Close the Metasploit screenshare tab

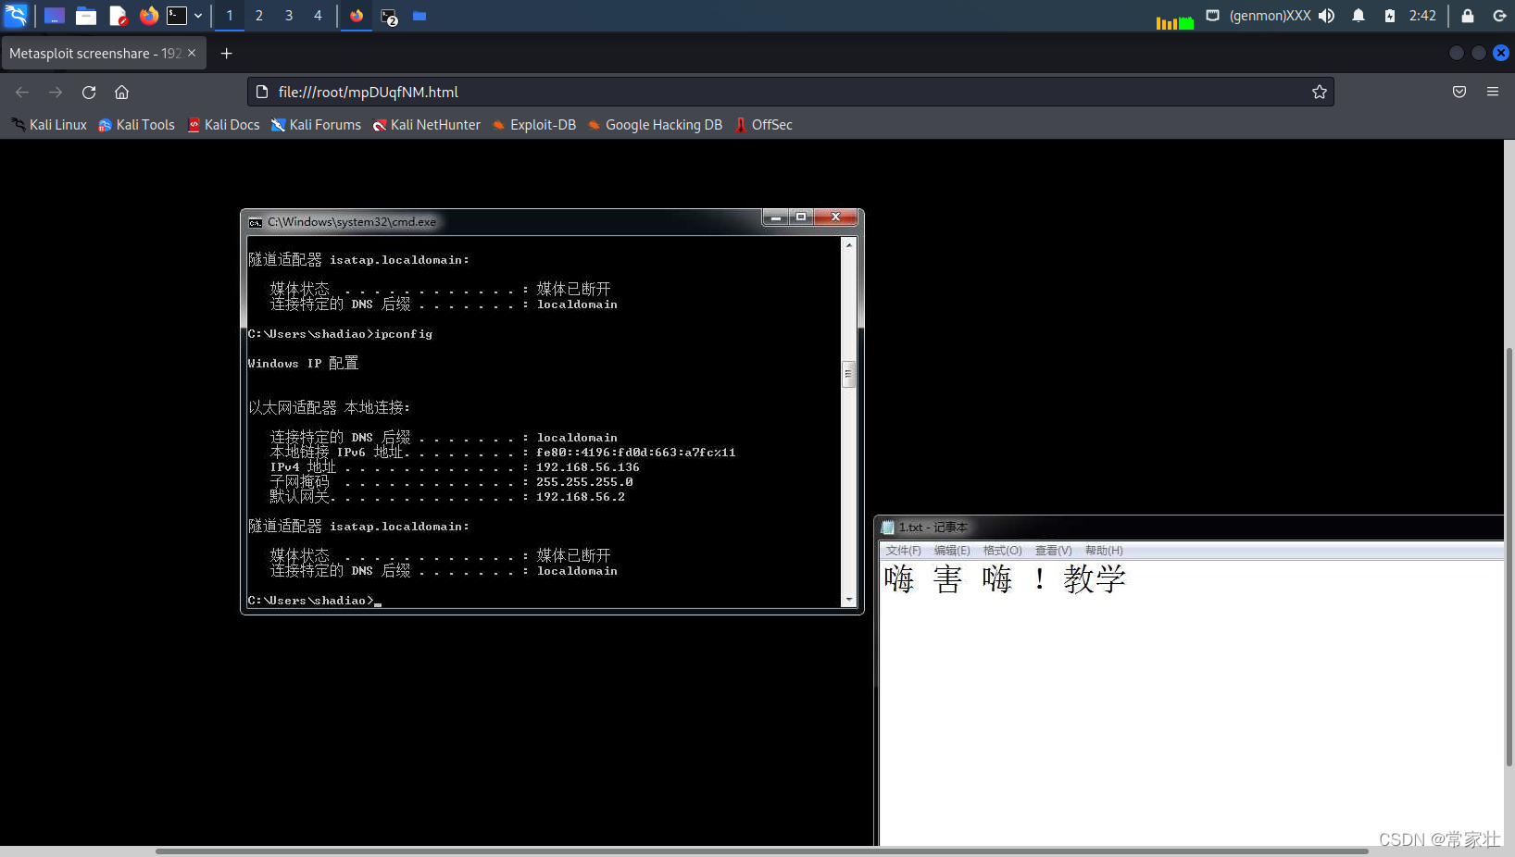[192, 53]
